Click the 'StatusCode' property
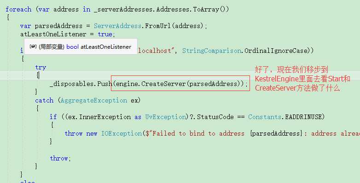The height and width of the screenshot is (183, 360). click(x=215, y=117)
